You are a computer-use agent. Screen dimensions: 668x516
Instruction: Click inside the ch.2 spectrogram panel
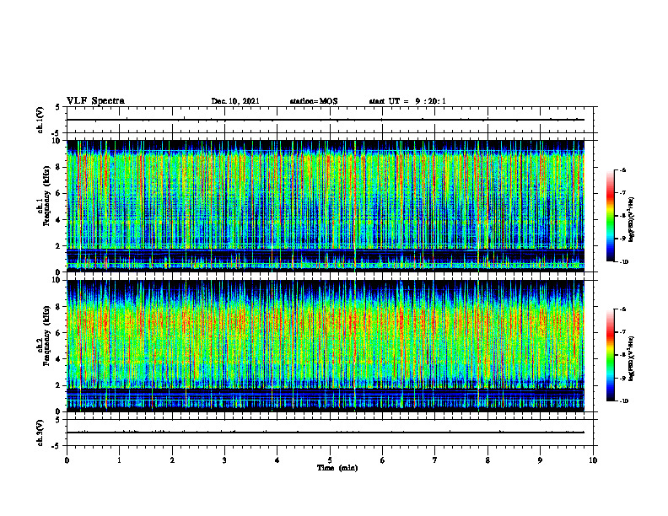pyautogui.click(x=326, y=346)
